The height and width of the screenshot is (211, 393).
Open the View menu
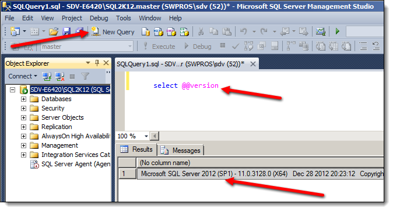click(x=47, y=18)
